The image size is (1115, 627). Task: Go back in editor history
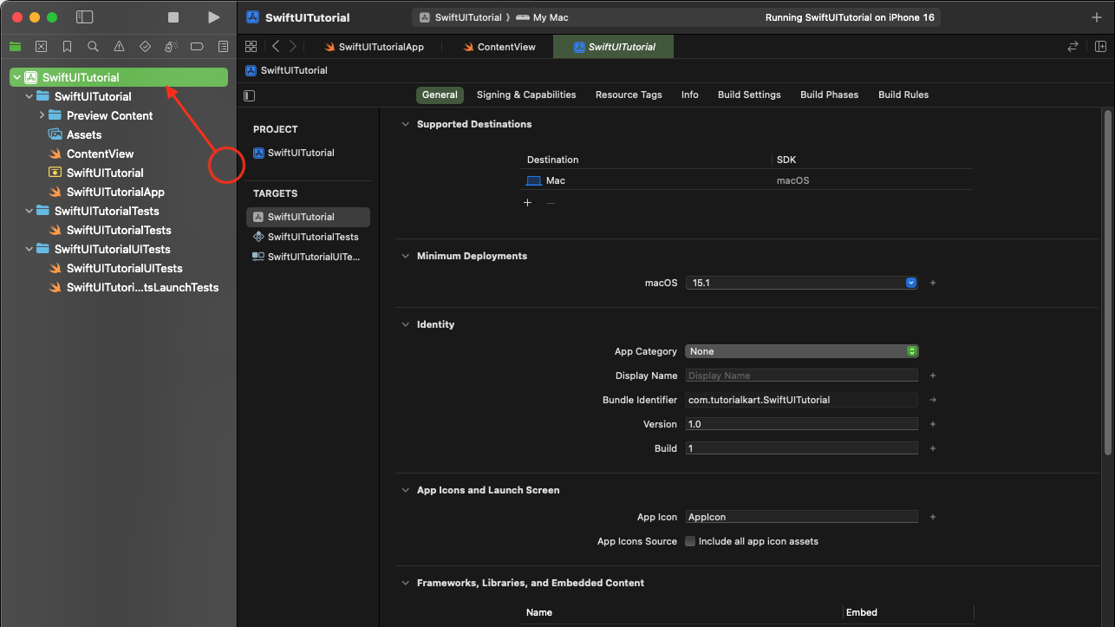pyautogui.click(x=276, y=47)
